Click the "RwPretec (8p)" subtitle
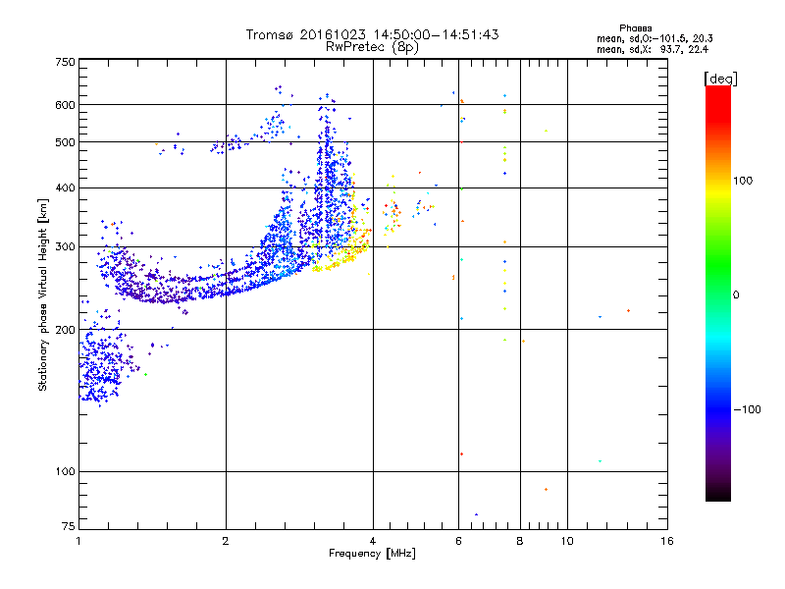 (x=372, y=47)
